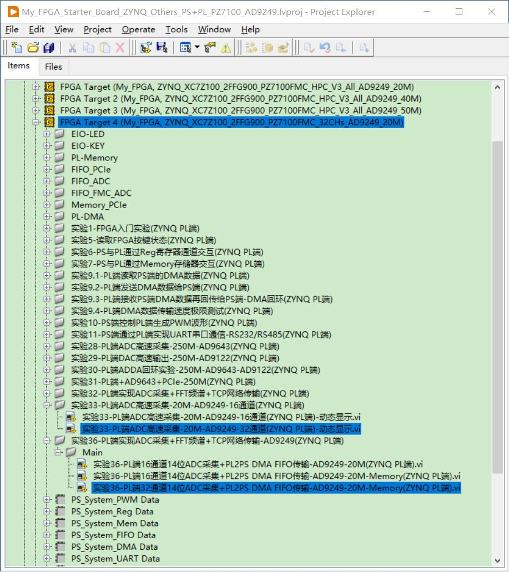Viewport: 509px width, 572px height.
Task: Click the New Project toolbar icon
Action: click(17, 47)
